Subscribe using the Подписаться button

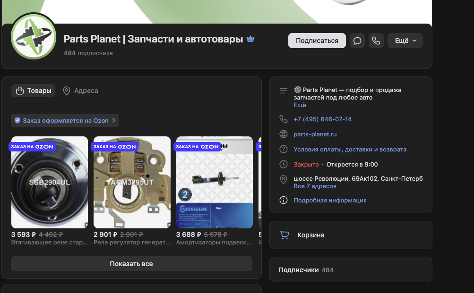tap(317, 41)
